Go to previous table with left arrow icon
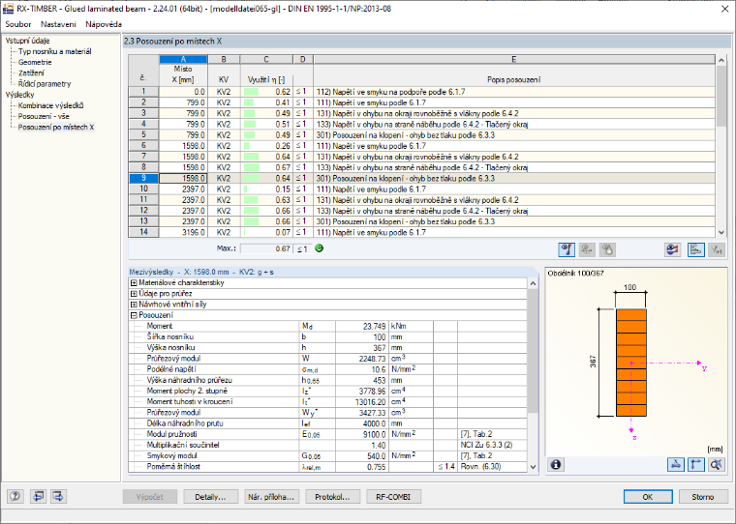This screenshot has width=736, height=524. click(38, 496)
